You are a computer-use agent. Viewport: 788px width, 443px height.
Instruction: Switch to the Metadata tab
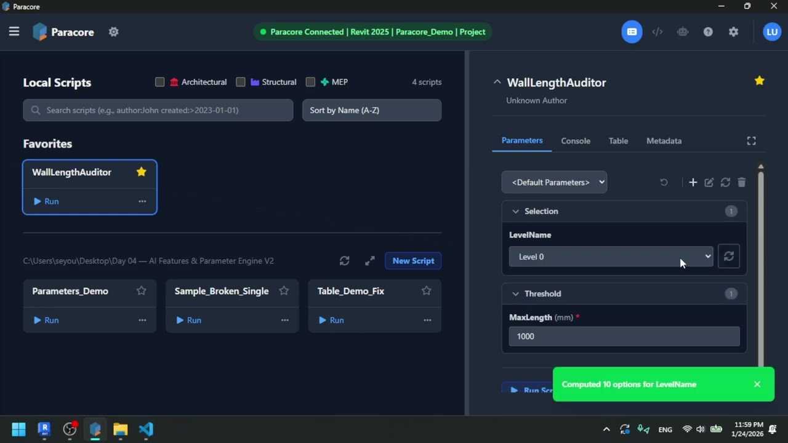pos(664,141)
